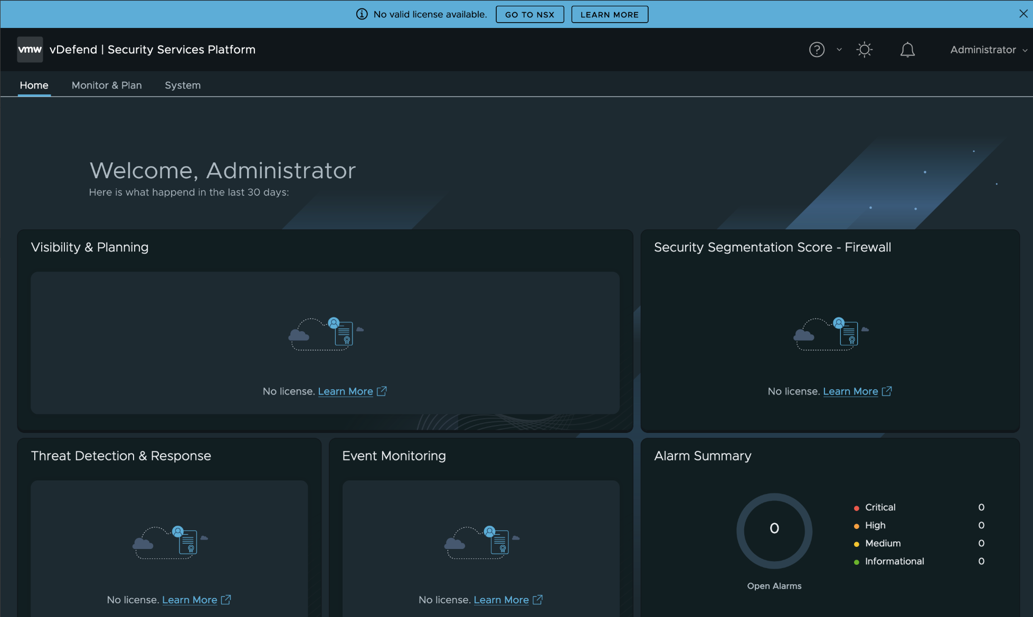Follow Learn More in Threat Detection & Response

pyautogui.click(x=189, y=600)
